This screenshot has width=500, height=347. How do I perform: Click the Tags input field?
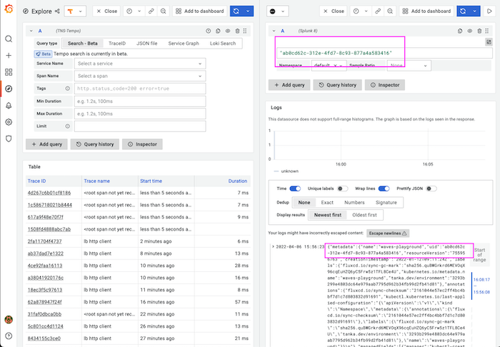(x=139, y=89)
